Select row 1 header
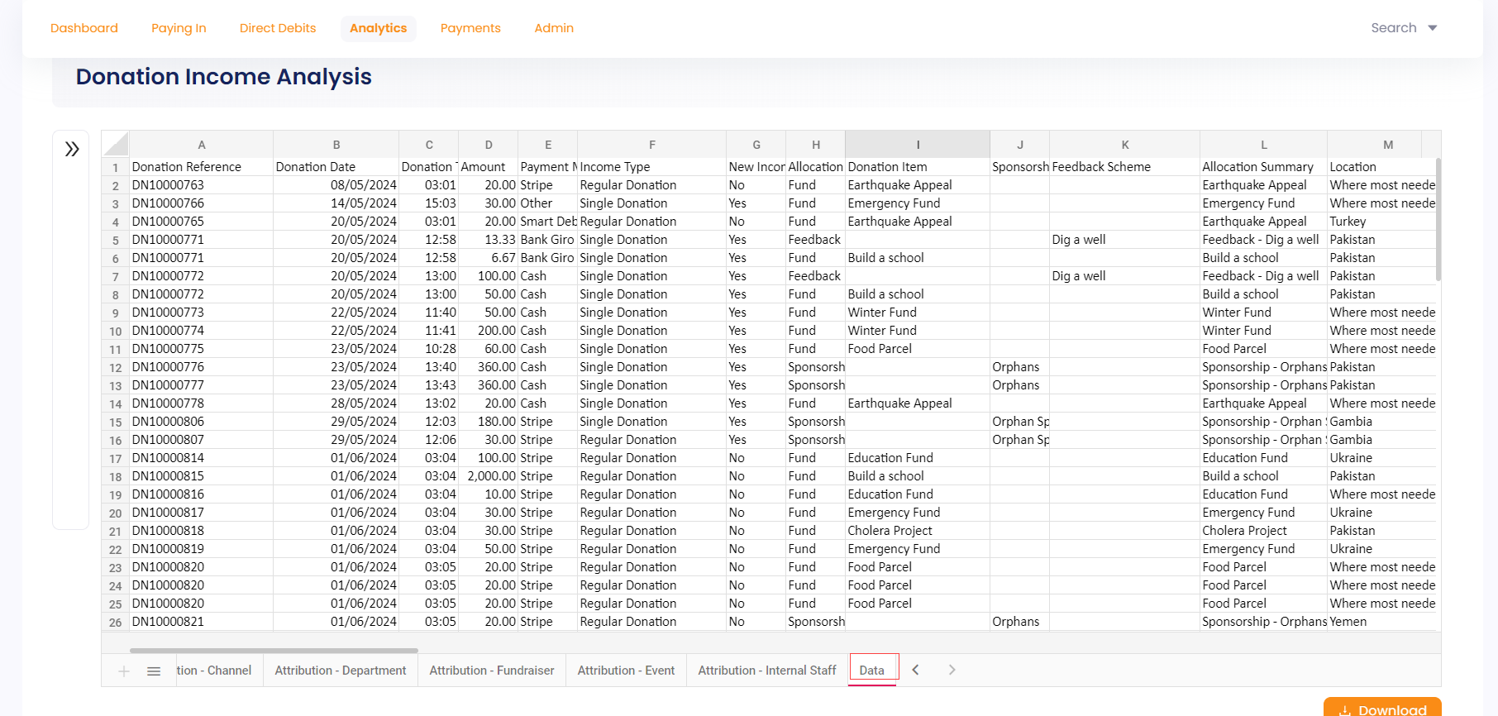This screenshot has height=716, width=1498. point(116,167)
